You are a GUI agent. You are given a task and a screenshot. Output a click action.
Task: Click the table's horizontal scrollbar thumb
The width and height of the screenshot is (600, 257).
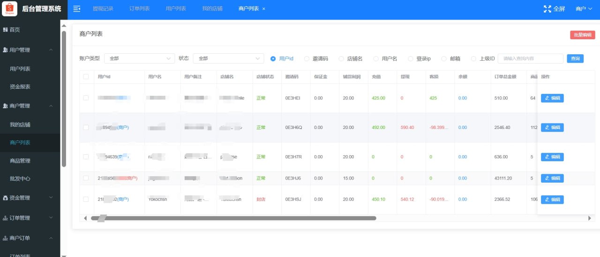tap(233, 218)
